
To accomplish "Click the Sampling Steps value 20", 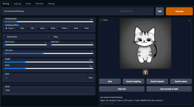I will tap(91, 20).
